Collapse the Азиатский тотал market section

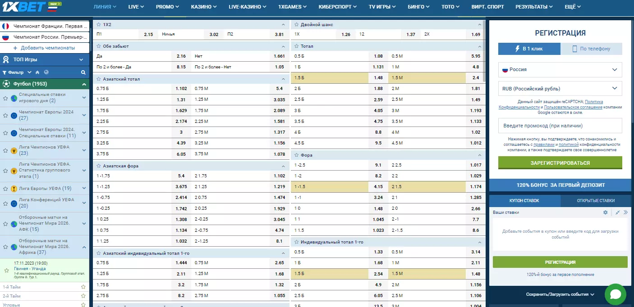[x=283, y=79]
